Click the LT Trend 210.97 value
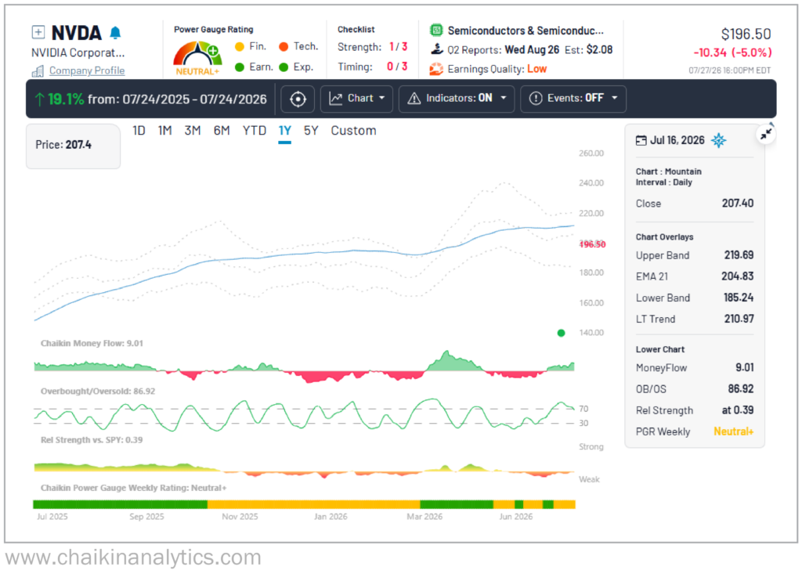The image size is (802, 574). pos(739,319)
